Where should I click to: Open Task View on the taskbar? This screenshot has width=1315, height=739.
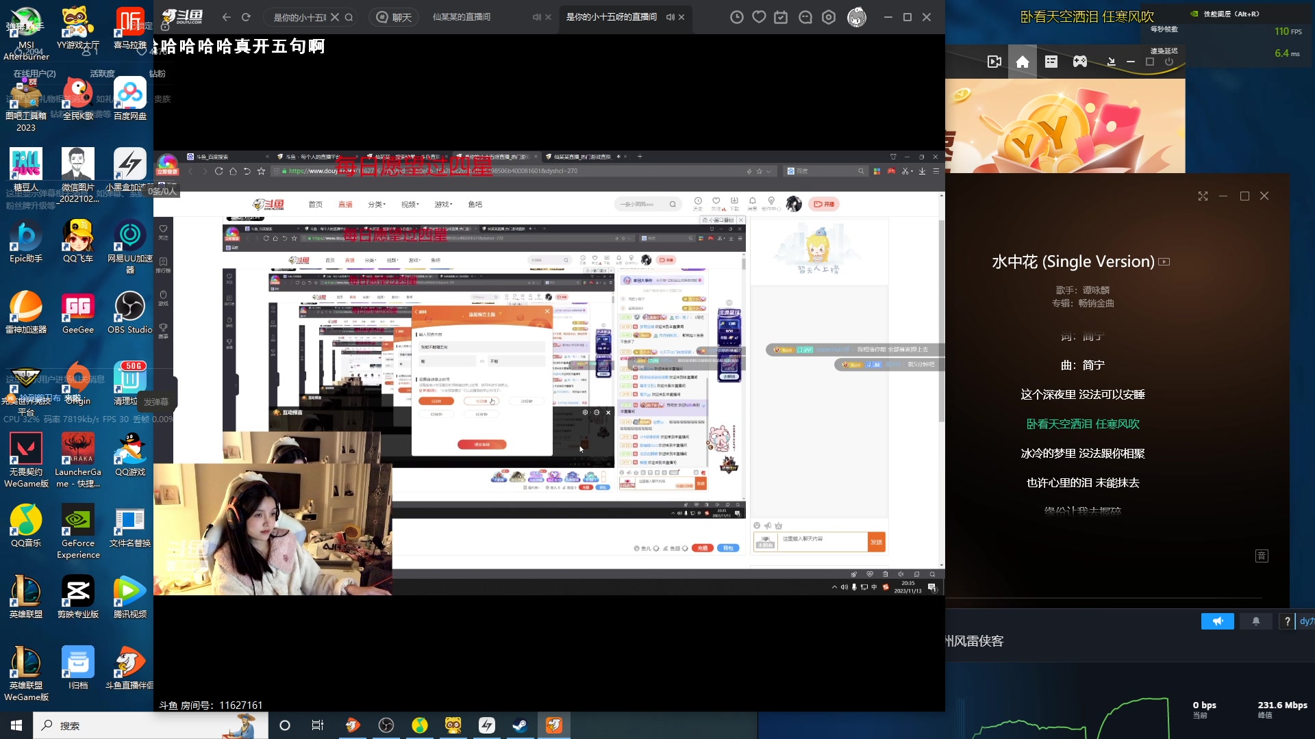click(x=318, y=725)
